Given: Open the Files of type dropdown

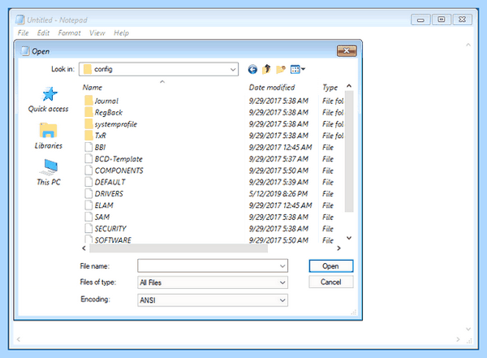Looking at the screenshot, I should pos(213,283).
